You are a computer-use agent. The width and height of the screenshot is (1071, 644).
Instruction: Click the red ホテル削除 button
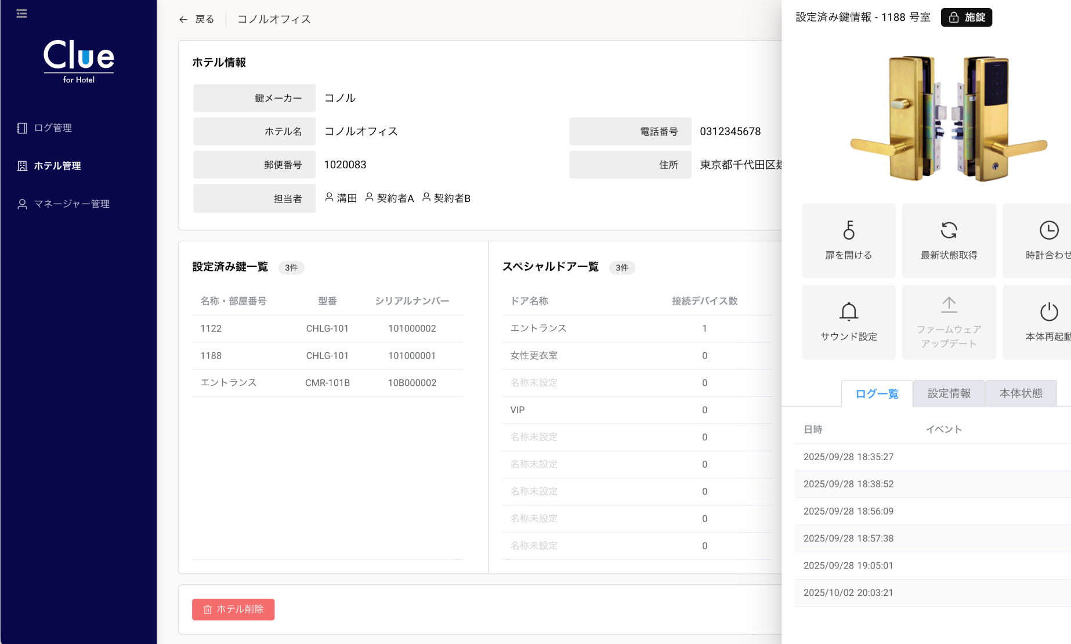[233, 609]
